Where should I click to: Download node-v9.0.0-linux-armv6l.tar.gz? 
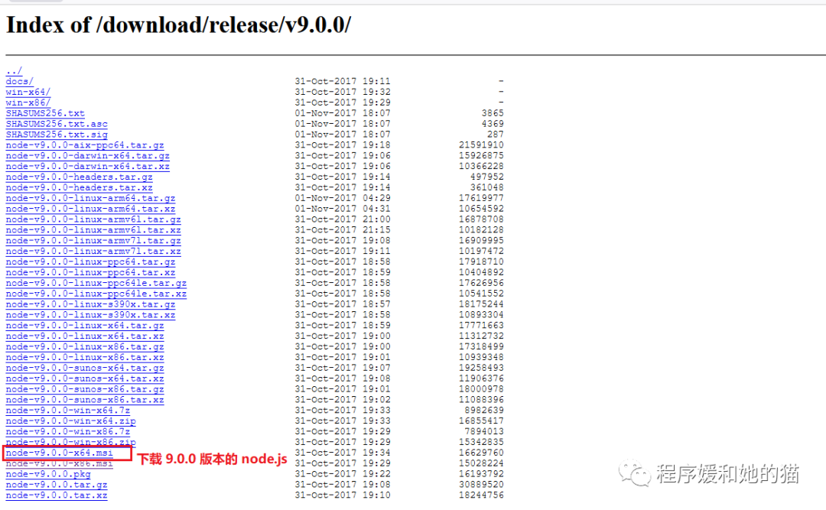[x=93, y=219]
